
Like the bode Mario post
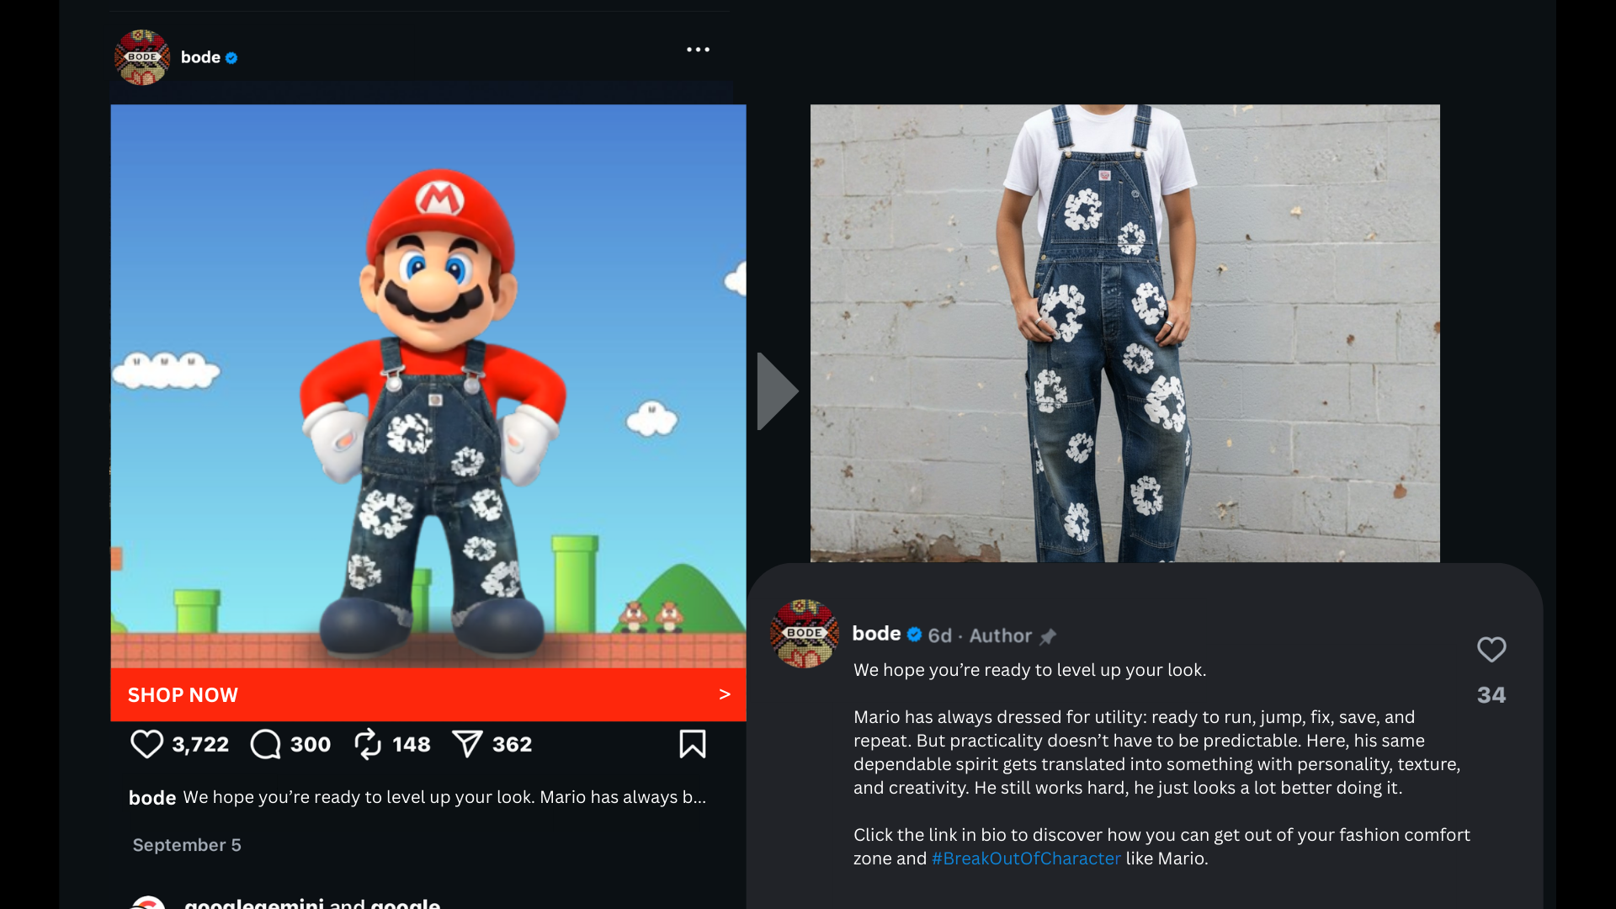point(146,744)
